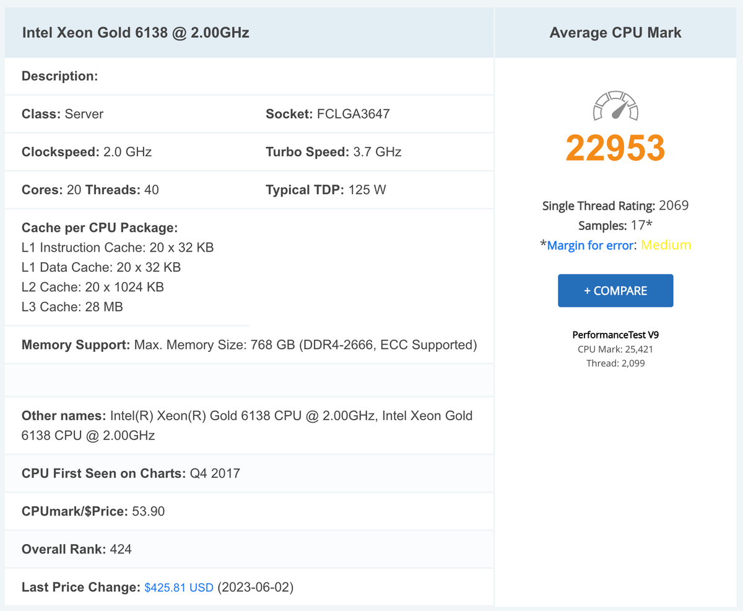Select the Socket FCLGA3647 entry
Screen dimensions: 743x611
tap(328, 114)
